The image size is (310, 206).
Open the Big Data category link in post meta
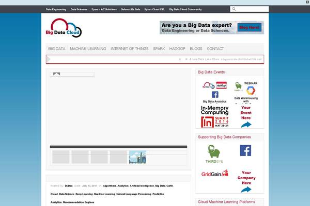point(160,186)
